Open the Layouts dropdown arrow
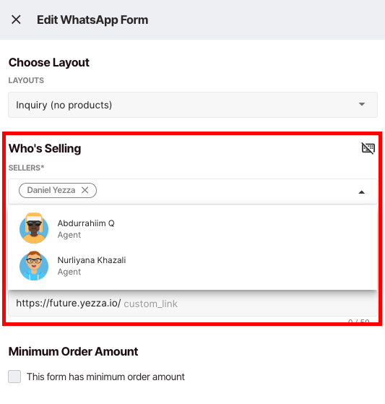The width and height of the screenshot is (385, 404). 362,104
